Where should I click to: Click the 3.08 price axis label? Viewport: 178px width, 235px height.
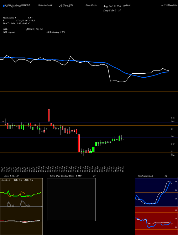pyautogui.click(x=173, y=121)
